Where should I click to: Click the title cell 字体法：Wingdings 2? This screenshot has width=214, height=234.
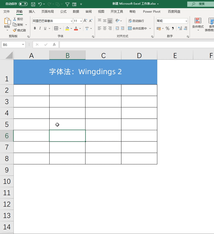tap(85, 72)
